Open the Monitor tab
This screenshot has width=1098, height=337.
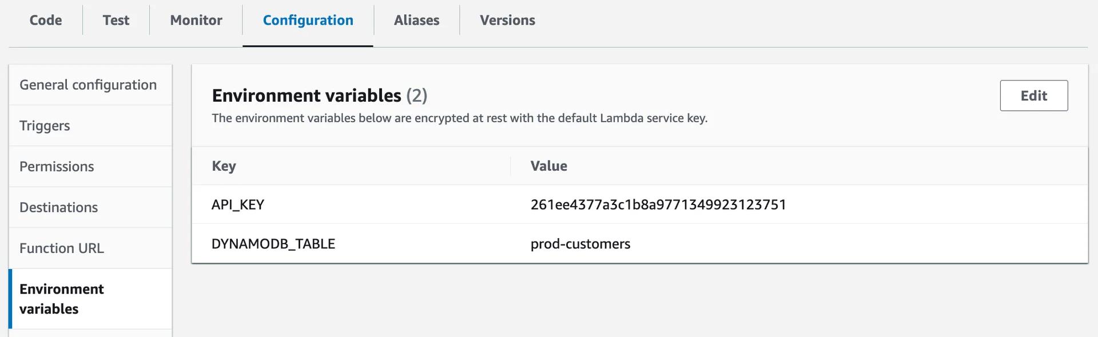[196, 21]
